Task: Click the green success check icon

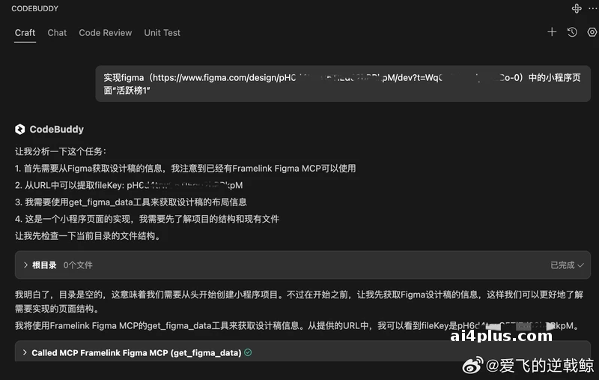Action: click(x=248, y=352)
